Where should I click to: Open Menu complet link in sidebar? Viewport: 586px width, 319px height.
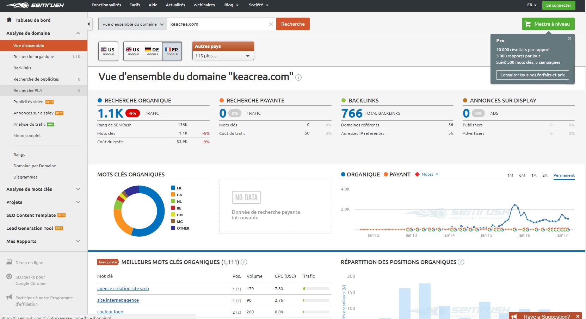pos(27,136)
